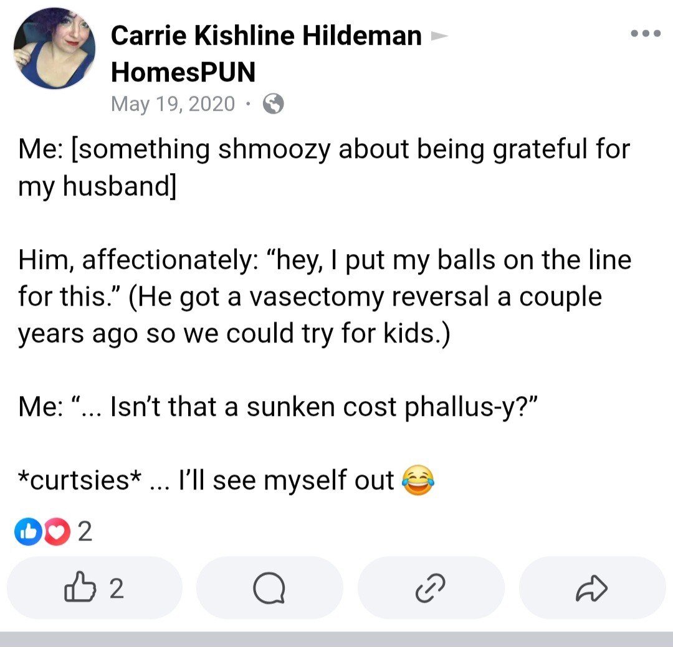Viewport: 673px width, 647px height.
Task: Click the "something shmoozy" opening paragraph
Action: [x=324, y=168]
